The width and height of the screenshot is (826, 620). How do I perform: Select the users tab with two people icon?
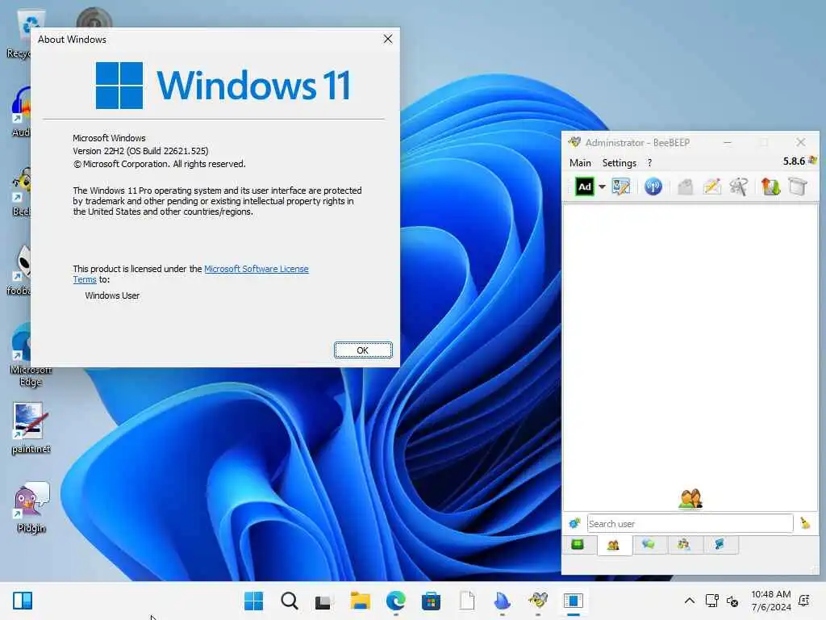coord(613,545)
